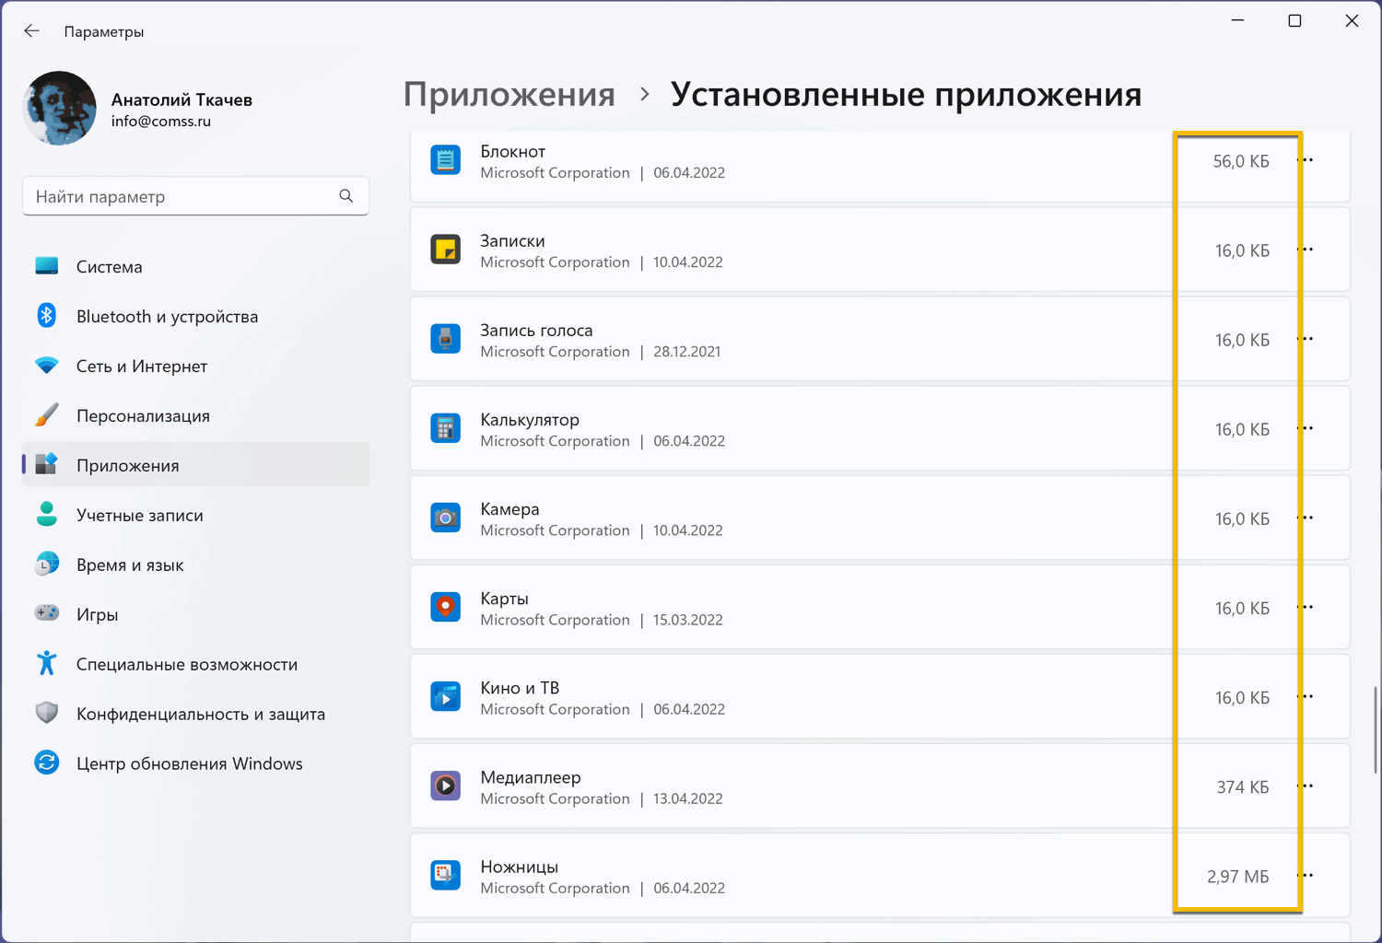Click the Блокнот app icon
This screenshot has width=1382, height=943.
[x=445, y=160]
